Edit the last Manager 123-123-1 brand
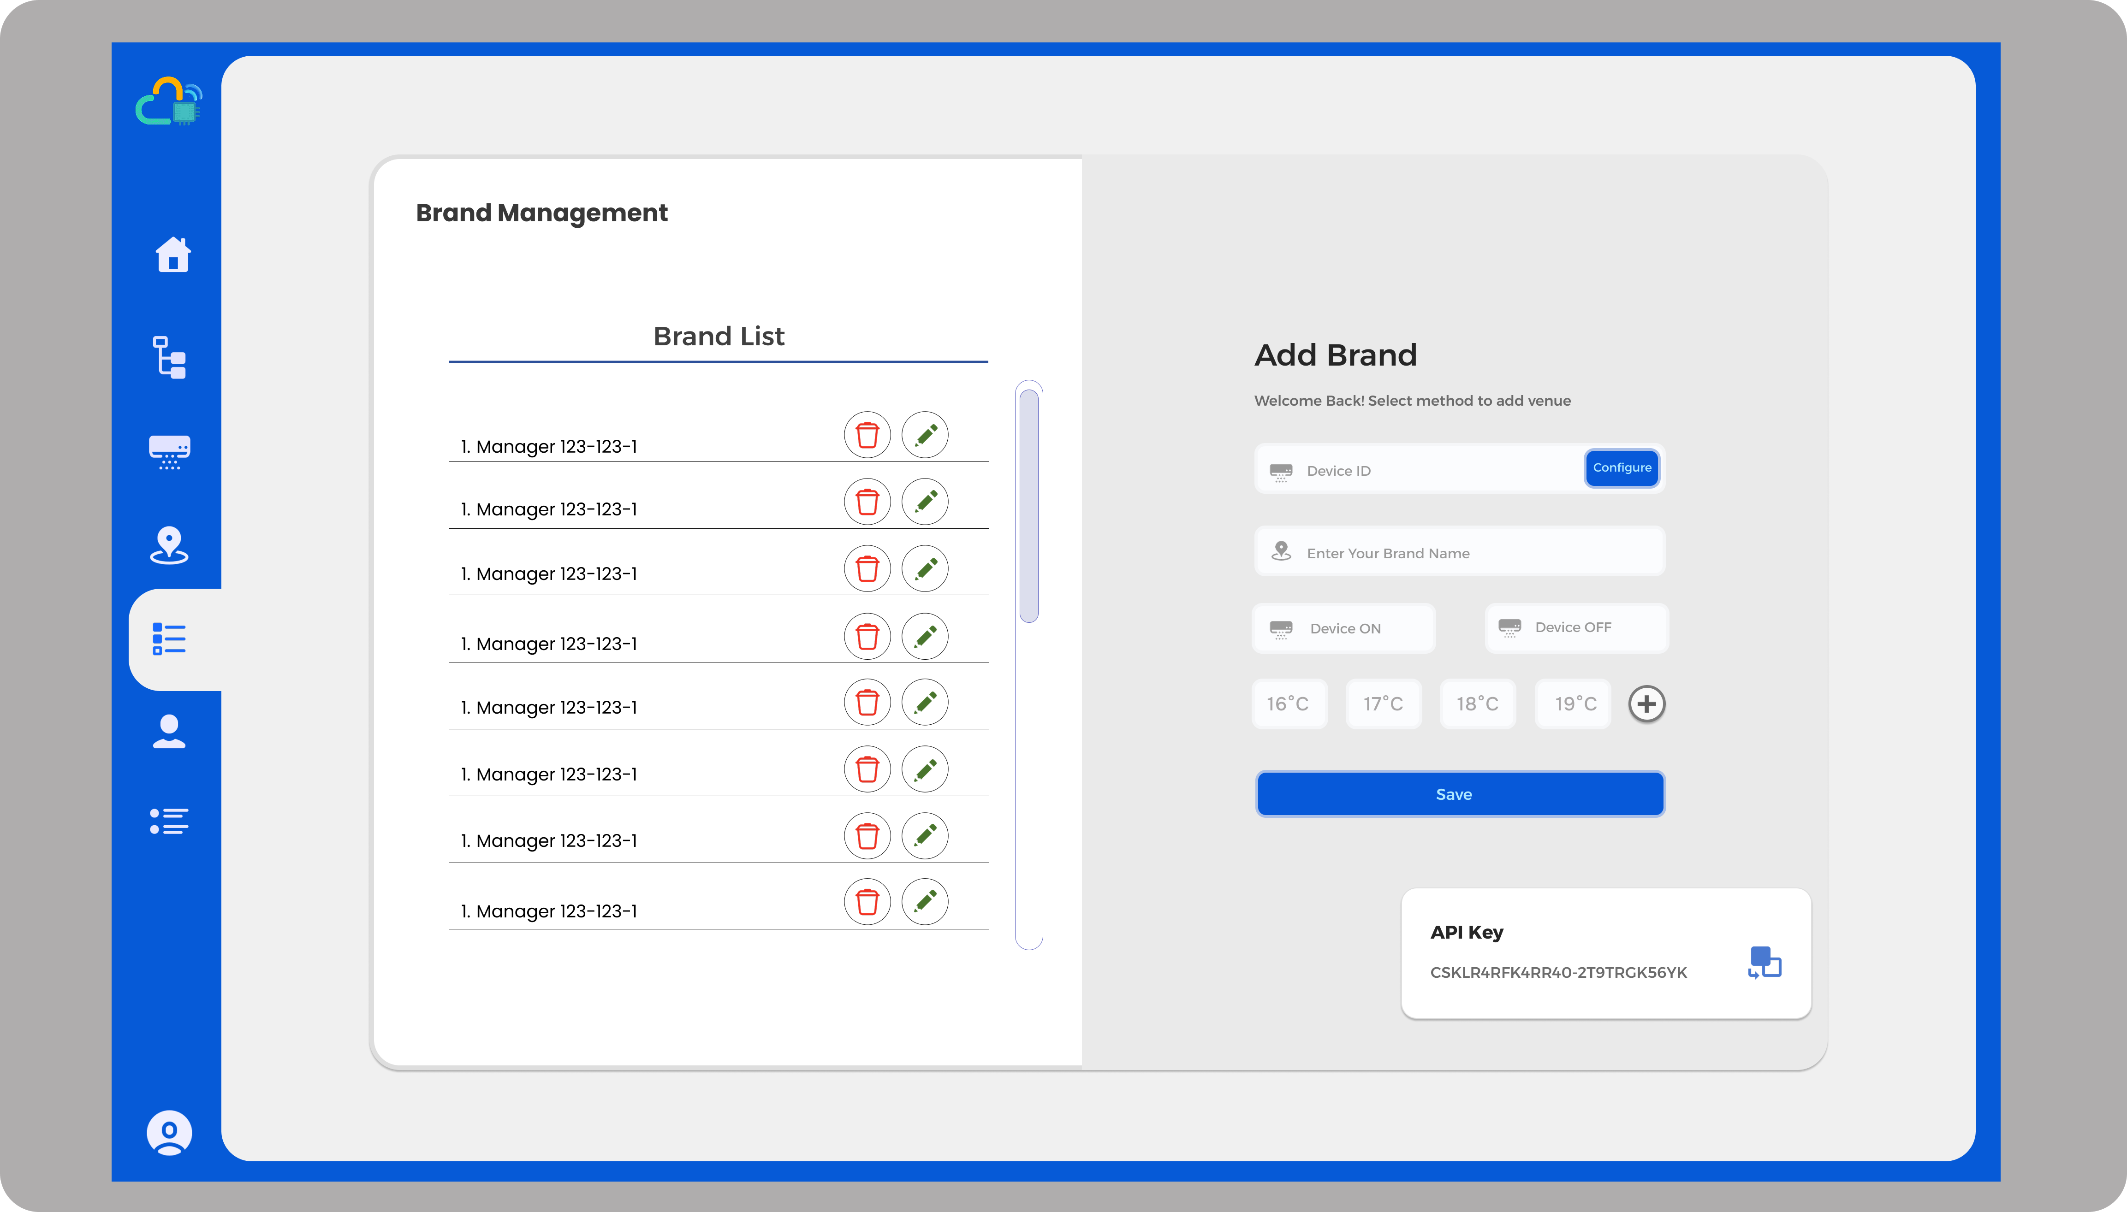The width and height of the screenshot is (2127, 1212). coord(925,901)
